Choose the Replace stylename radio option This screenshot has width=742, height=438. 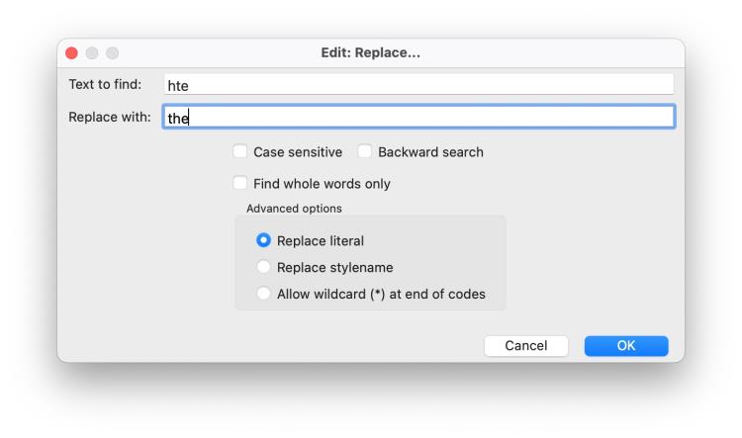(x=263, y=267)
